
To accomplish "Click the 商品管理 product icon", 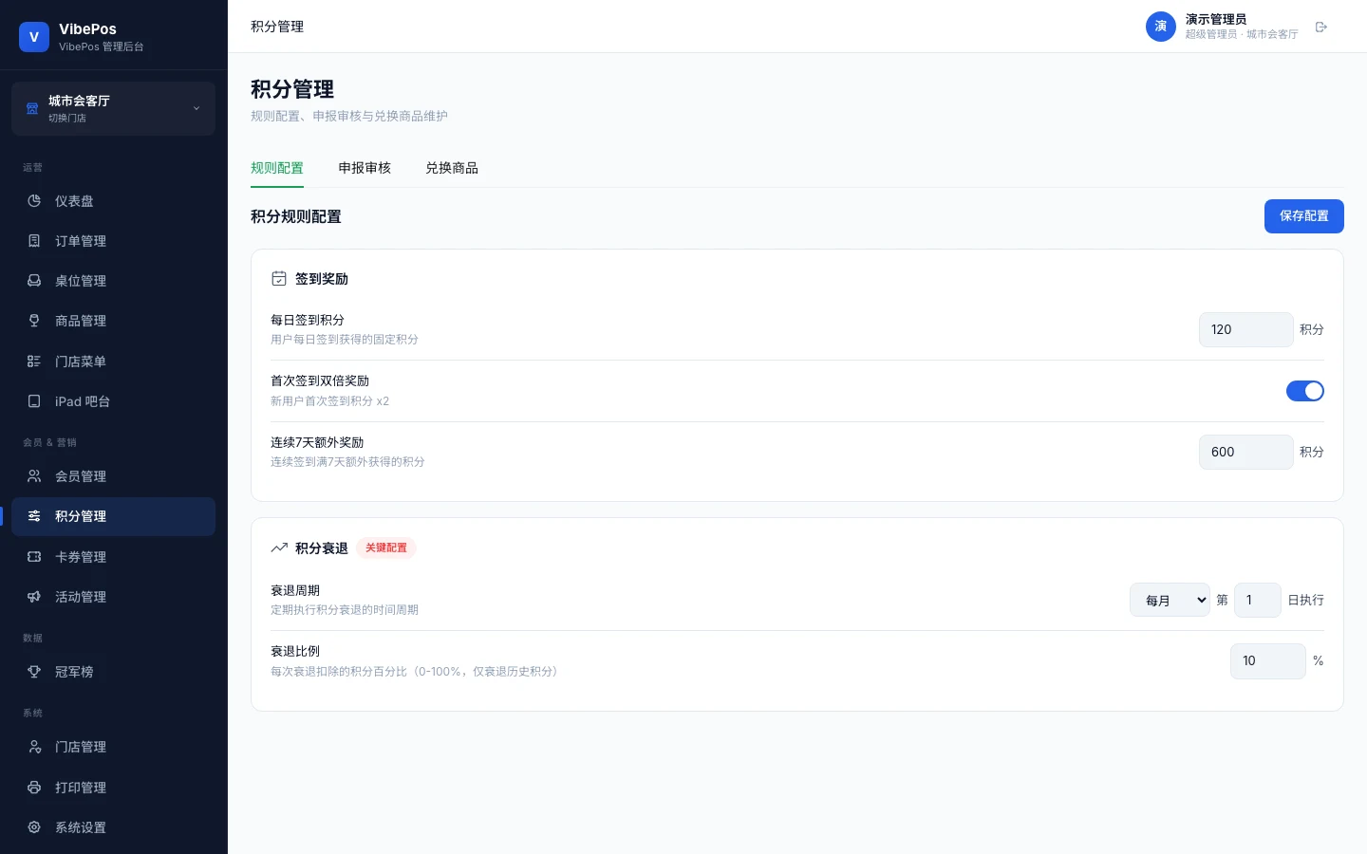I will coord(34,321).
